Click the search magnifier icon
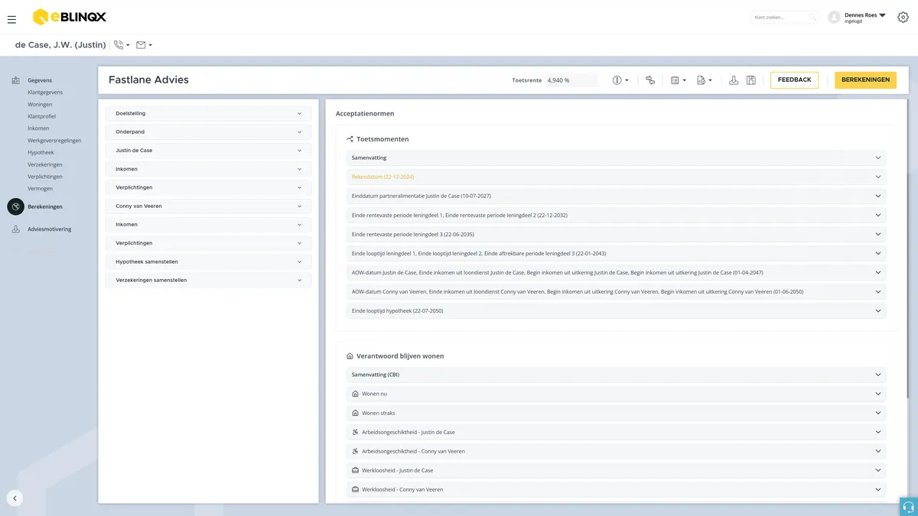918x516 pixels. 812,17
